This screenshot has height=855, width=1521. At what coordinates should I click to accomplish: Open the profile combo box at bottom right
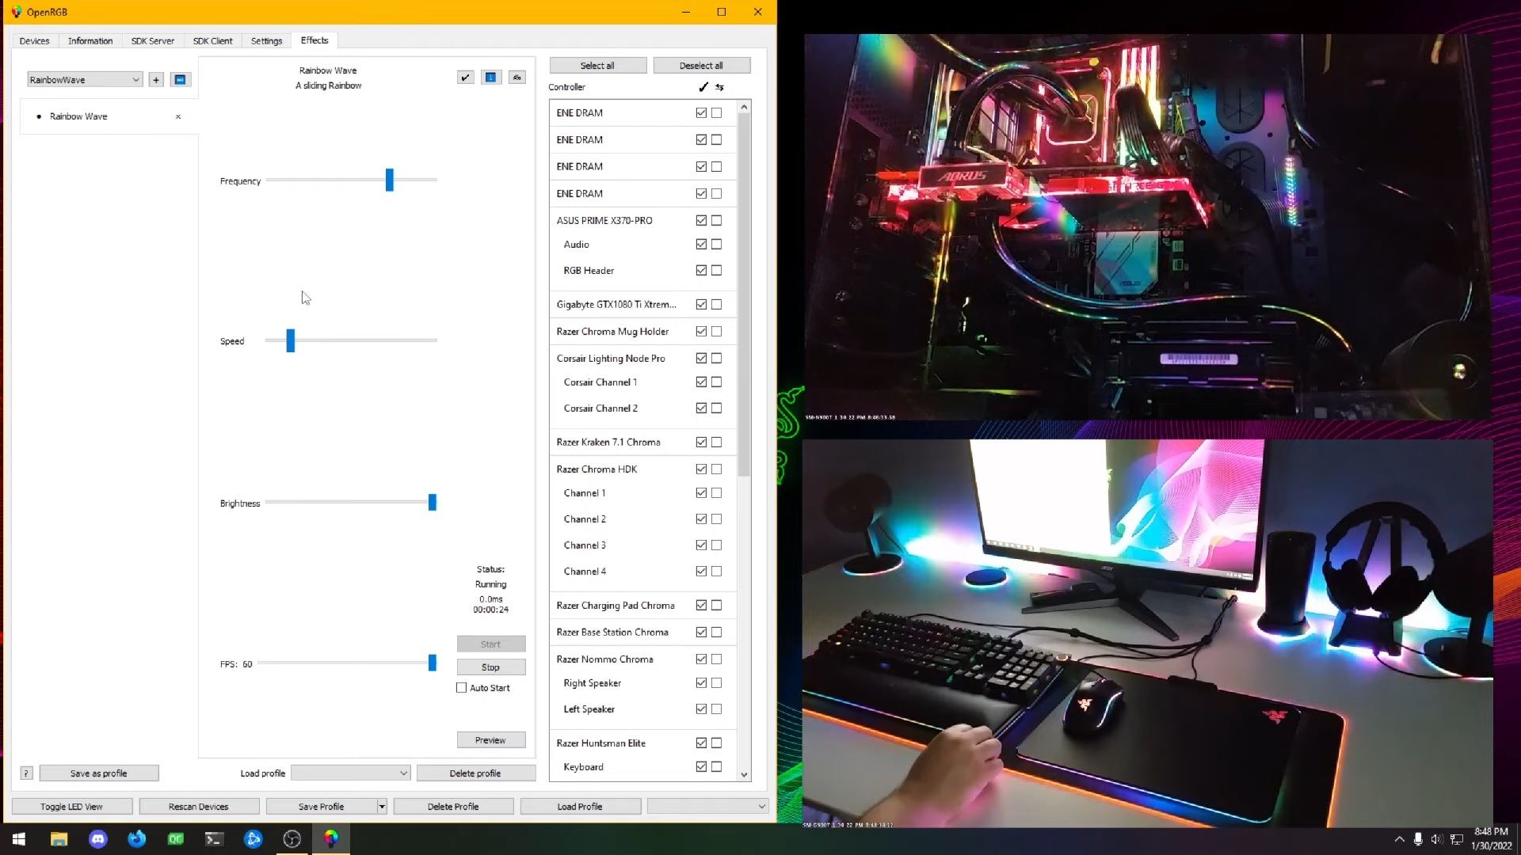pyautogui.click(x=707, y=807)
